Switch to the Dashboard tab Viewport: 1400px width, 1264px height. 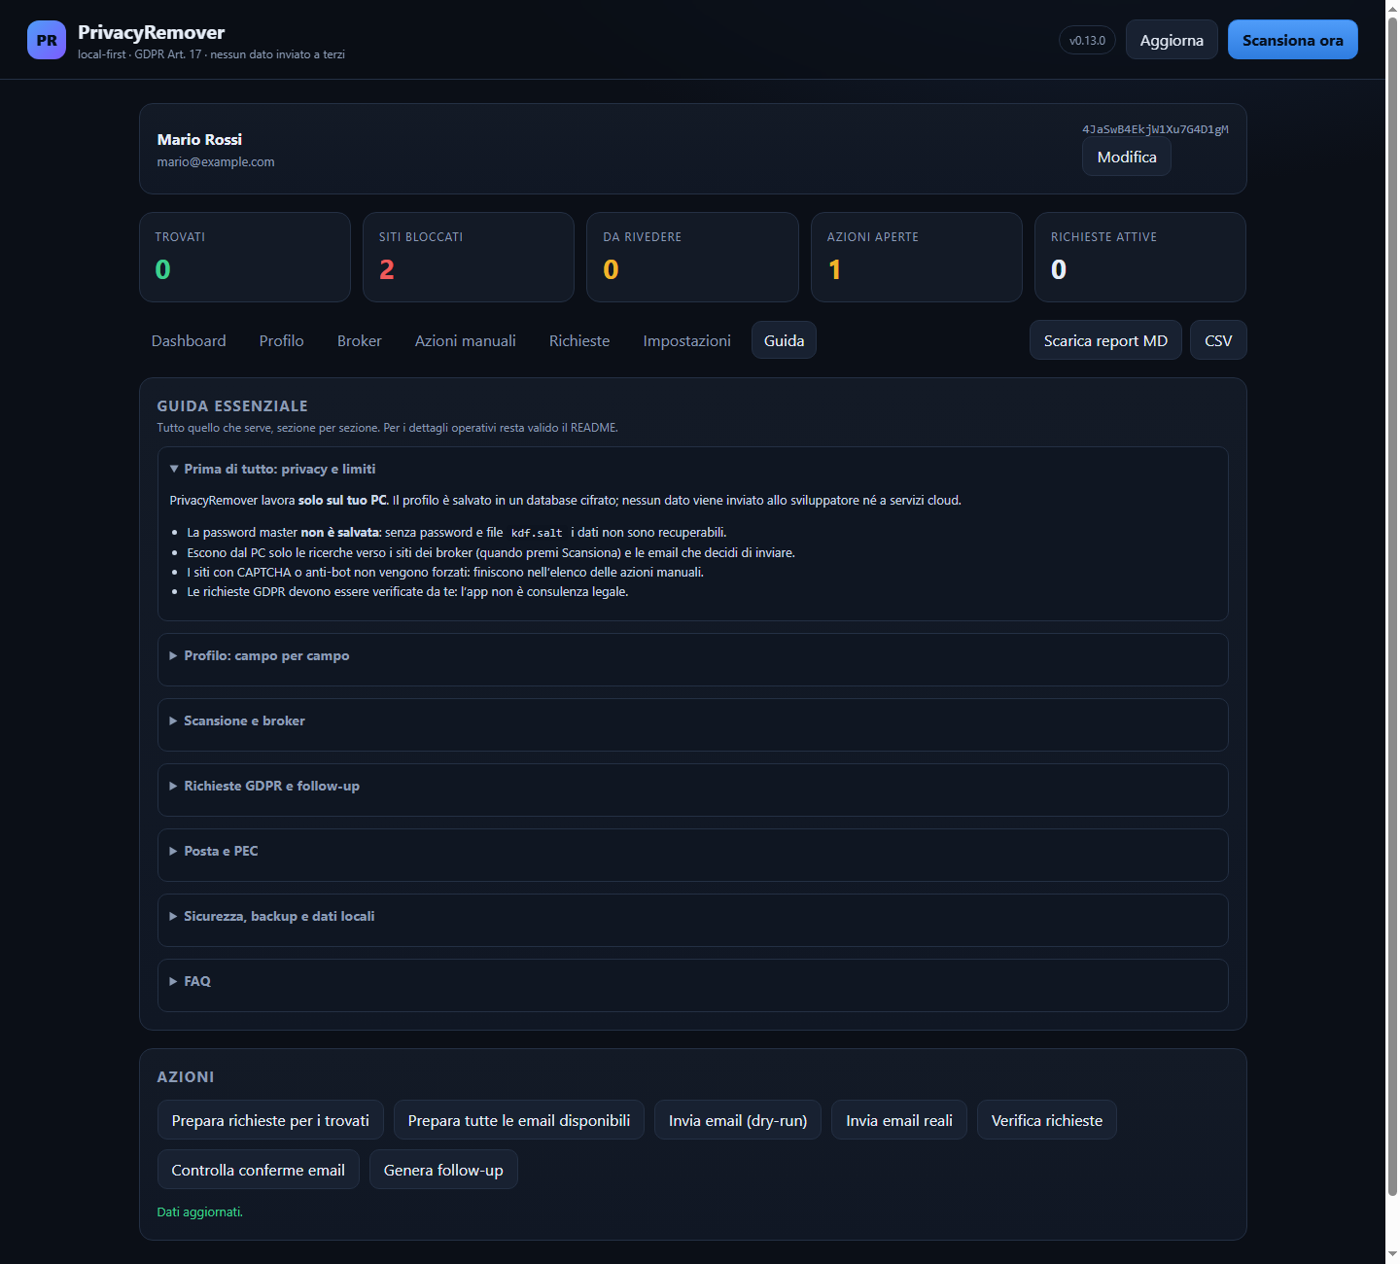(x=189, y=340)
